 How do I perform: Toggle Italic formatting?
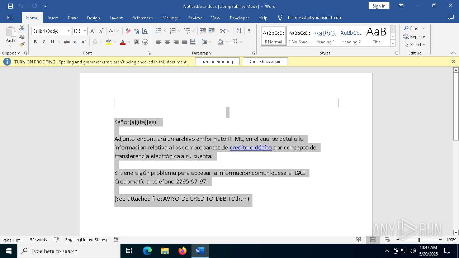point(44,42)
